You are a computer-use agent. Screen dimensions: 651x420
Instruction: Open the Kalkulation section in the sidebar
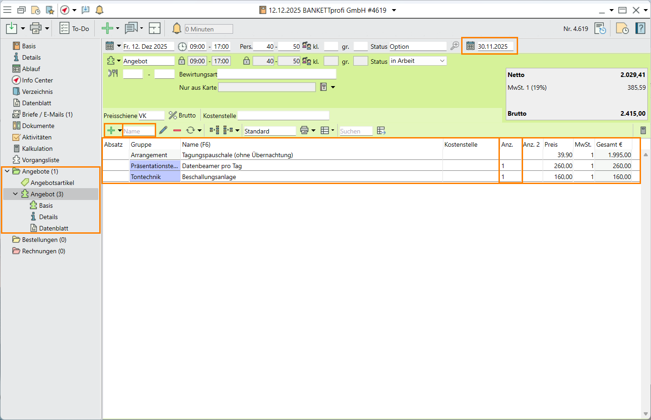point(37,149)
